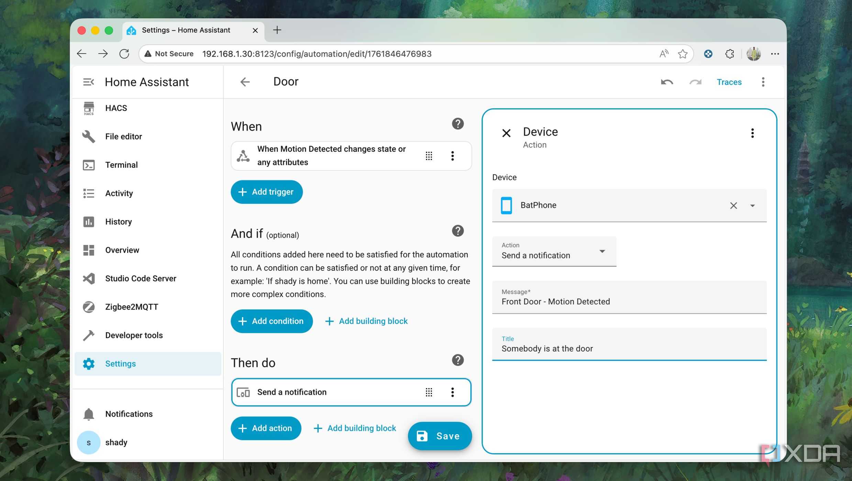Expand the BatPhone device dropdown

click(752, 205)
